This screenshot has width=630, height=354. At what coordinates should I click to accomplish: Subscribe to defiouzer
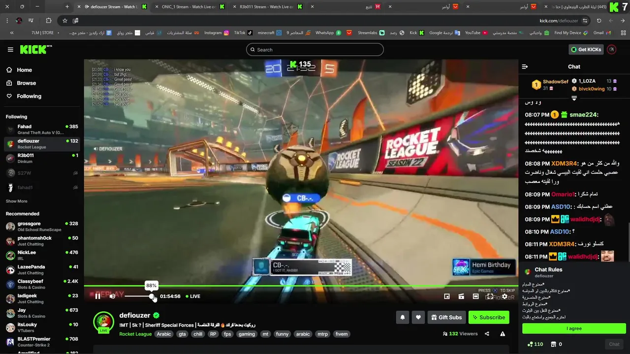(489, 318)
